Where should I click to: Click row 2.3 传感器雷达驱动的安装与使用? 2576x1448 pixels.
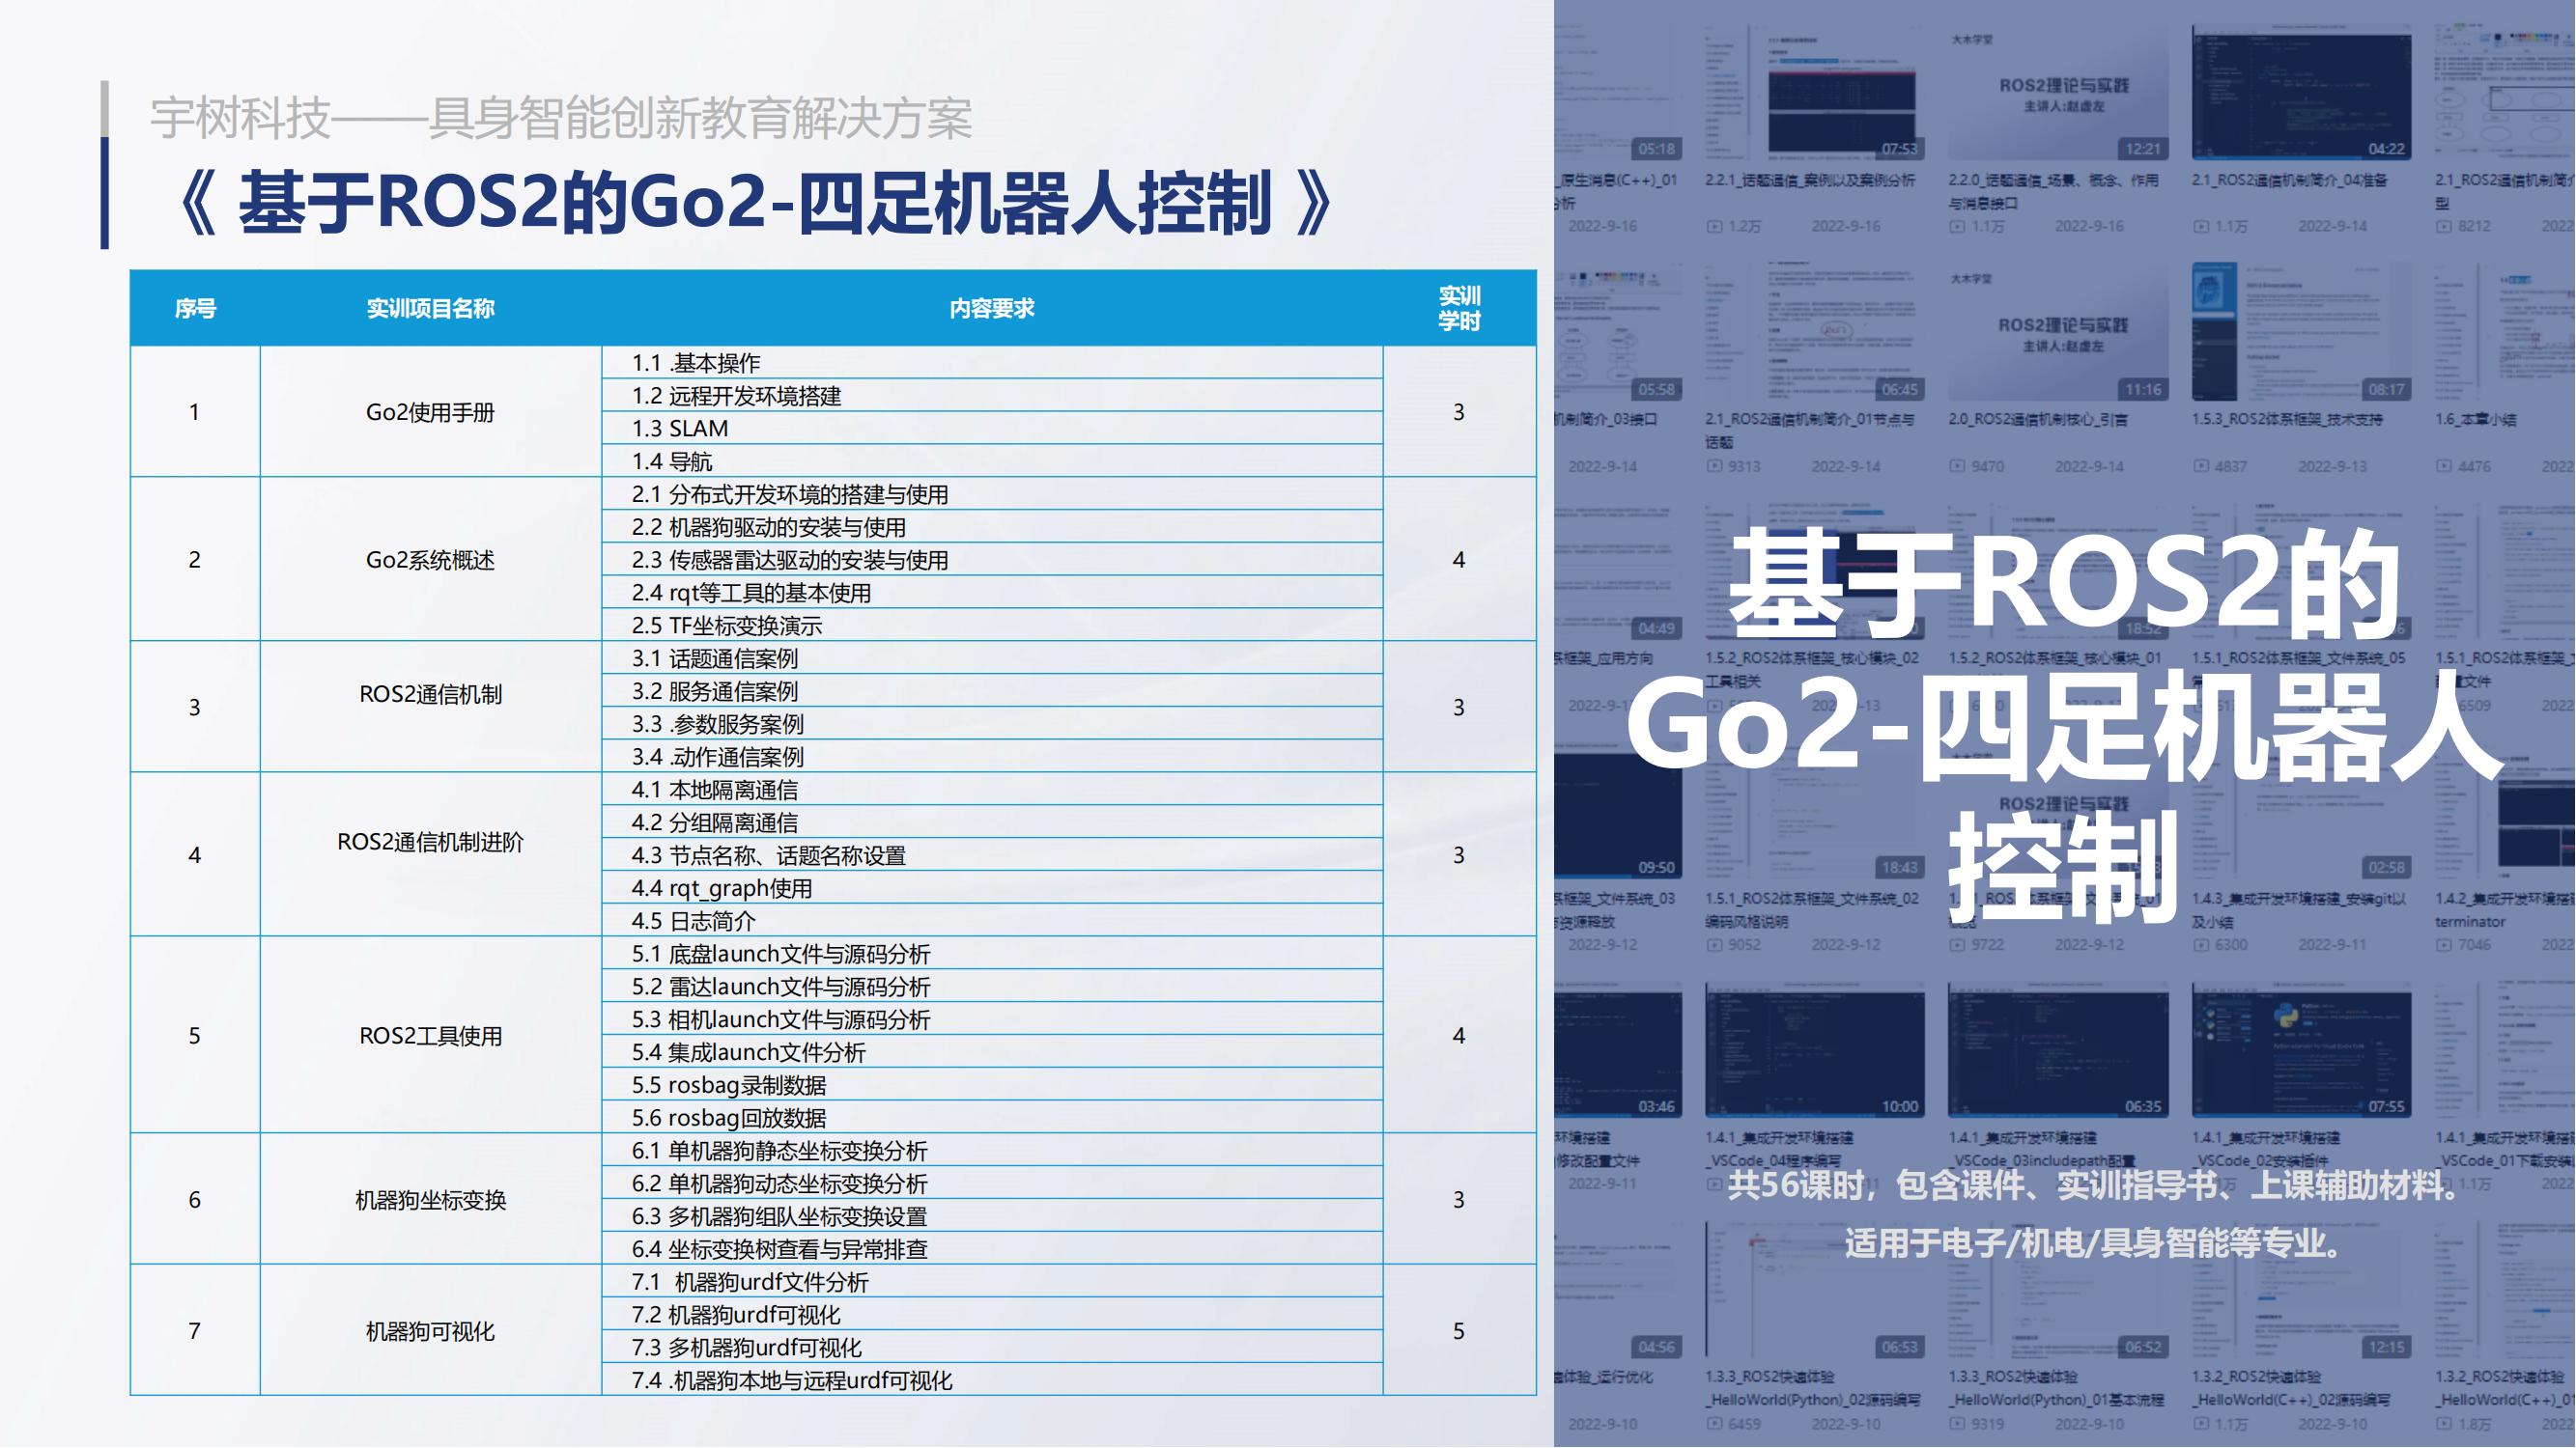(x=992, y=560)
